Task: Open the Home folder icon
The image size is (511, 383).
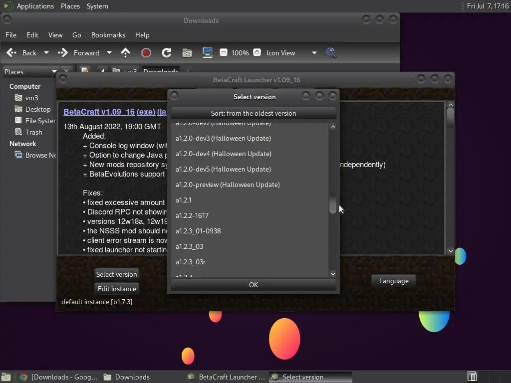Action: (x=187, y=53)
